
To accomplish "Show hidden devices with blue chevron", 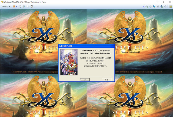I will pos(144,6).
